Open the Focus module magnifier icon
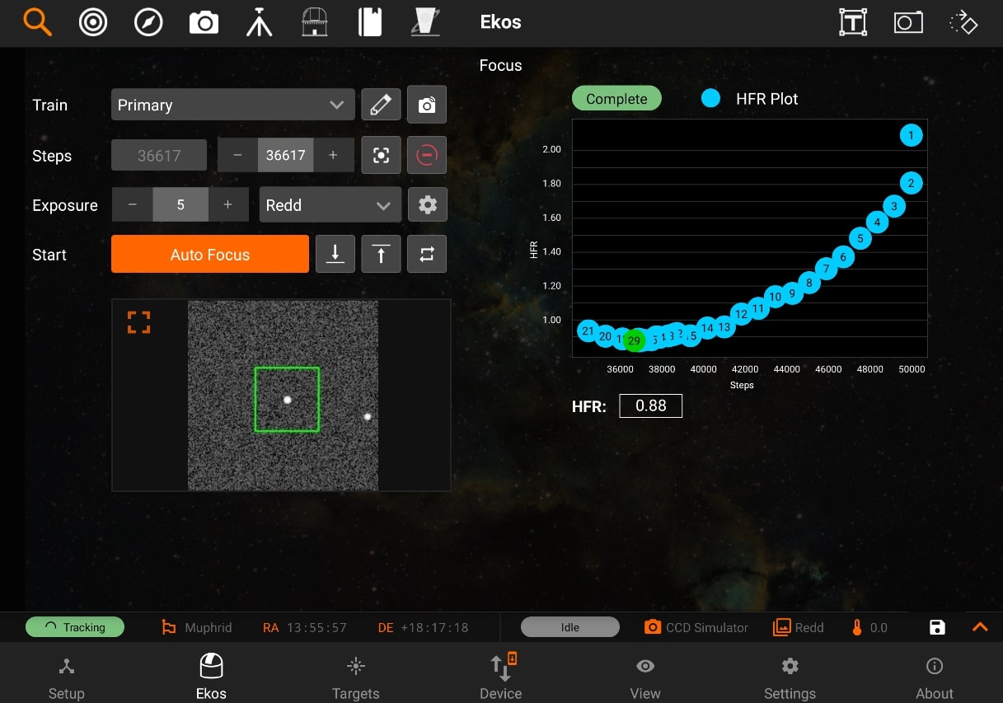Viewport: 1003px width, 703px height. pyautogui.click(x=37, y=22)
